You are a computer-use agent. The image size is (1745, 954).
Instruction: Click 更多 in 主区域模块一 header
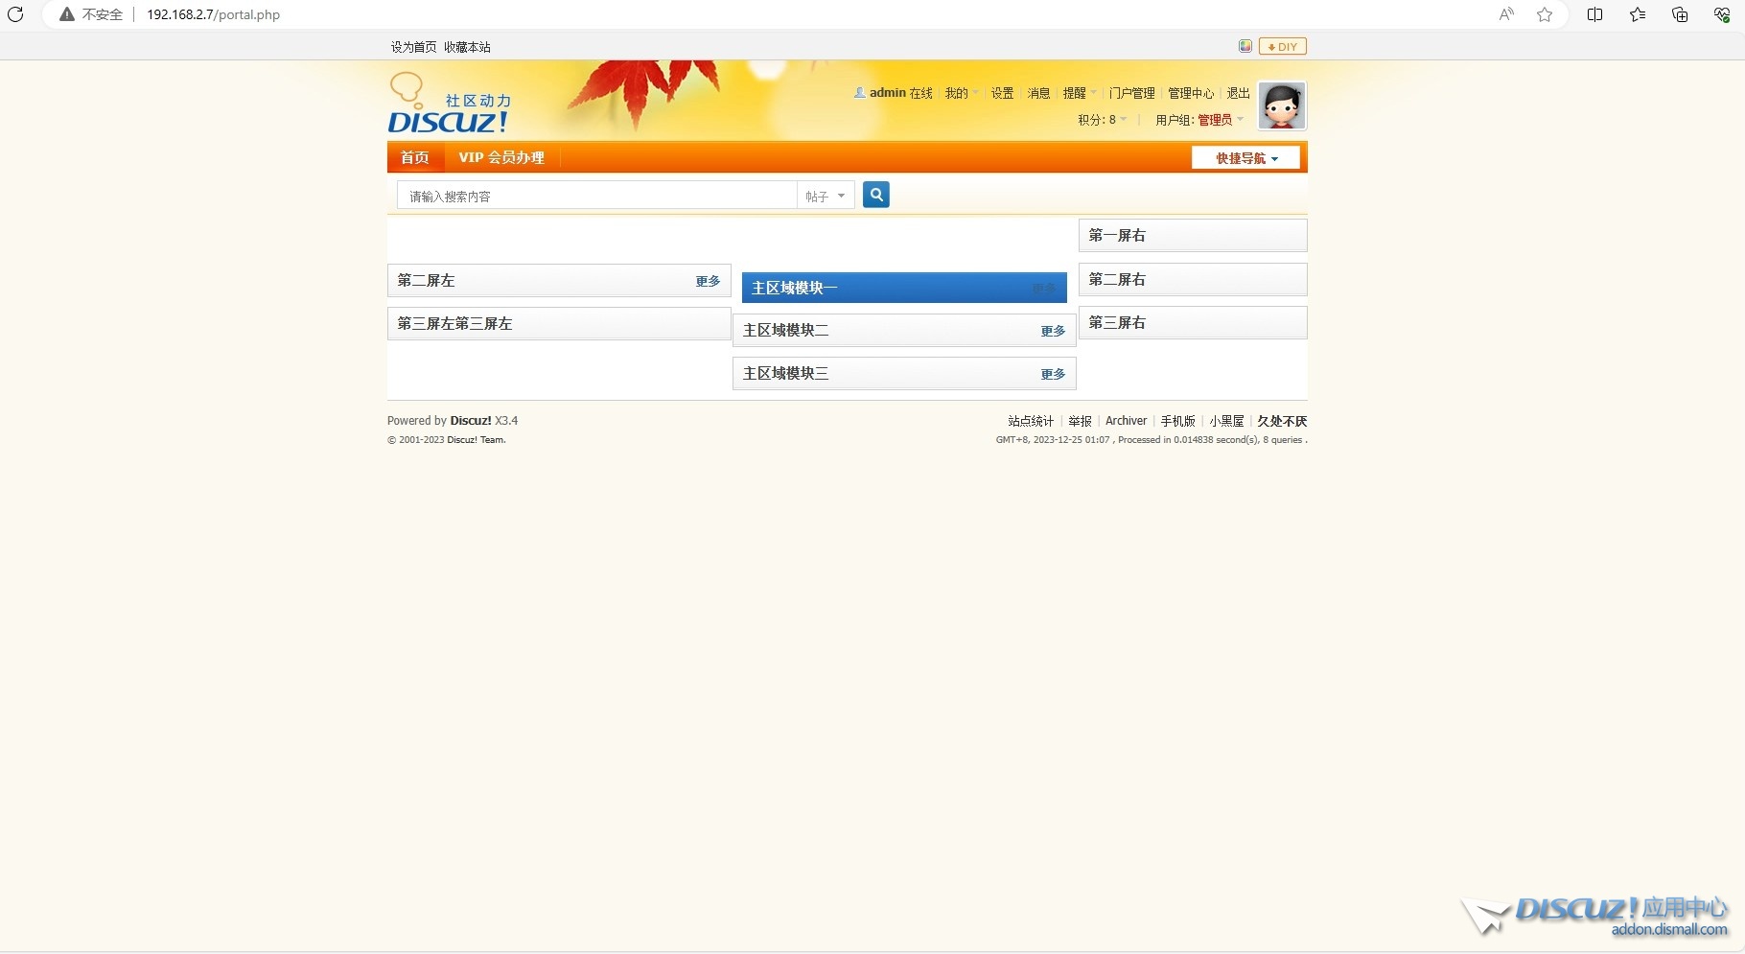click(x=1044, y=289)
